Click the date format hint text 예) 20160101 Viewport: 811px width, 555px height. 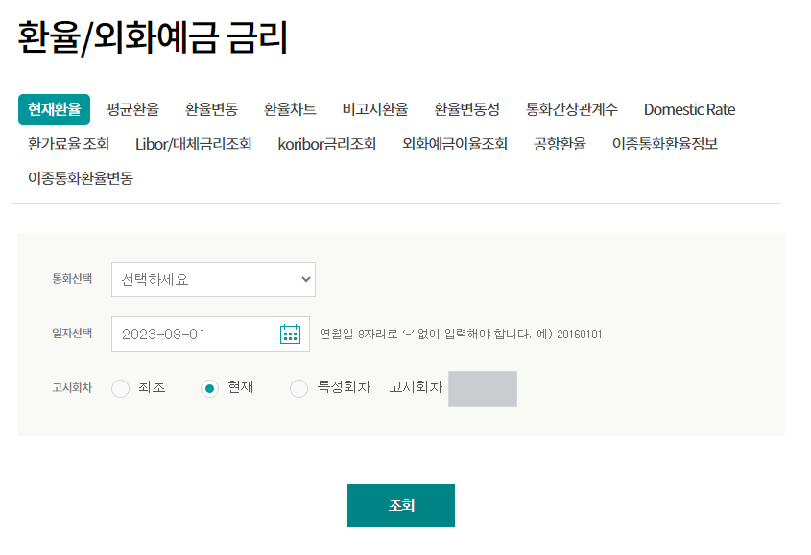pyautogui.click(x=569, y=335)
